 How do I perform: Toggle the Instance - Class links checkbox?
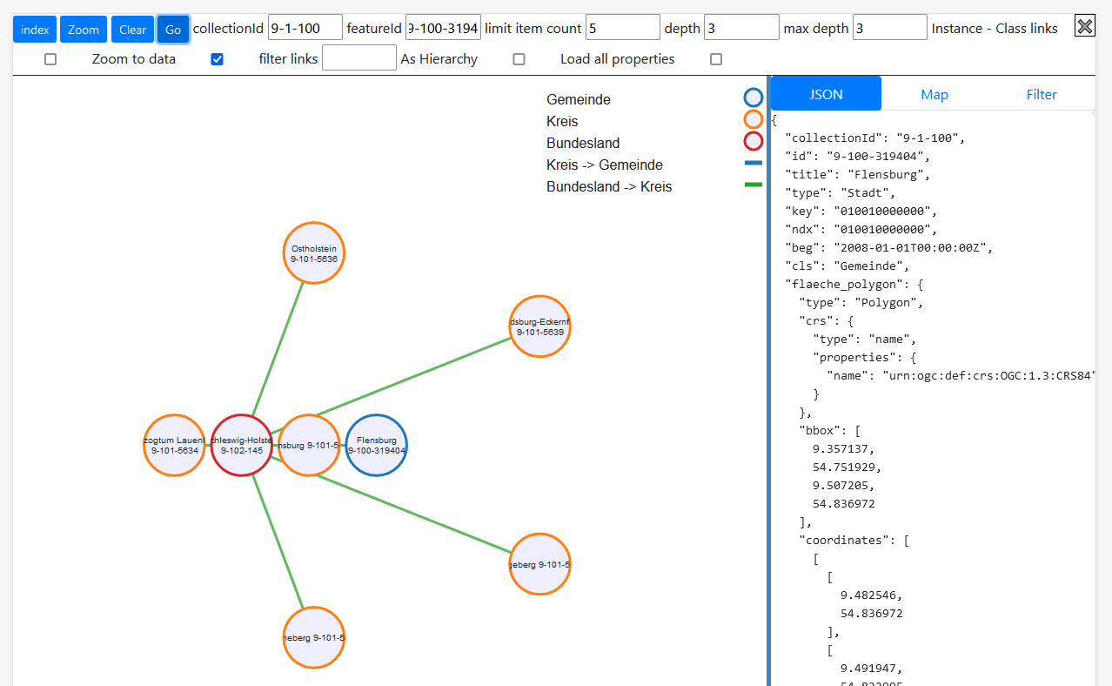click(50, 59)
